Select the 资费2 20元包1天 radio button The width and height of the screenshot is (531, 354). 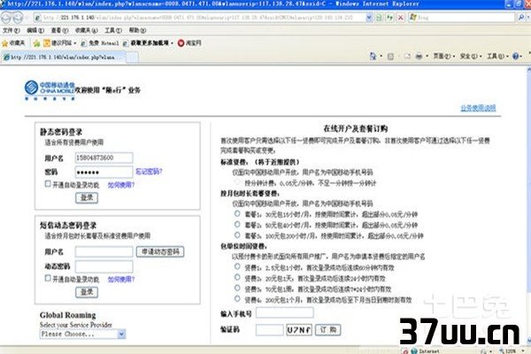237,277
